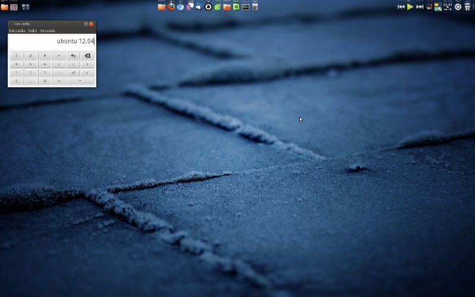Screen dimensions: 475x297
Task: Click the clock in the top panel
Action: pyautogui.click(x=447, y=7)
